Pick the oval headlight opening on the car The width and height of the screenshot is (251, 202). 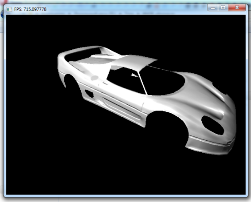[x=212, y=125]
